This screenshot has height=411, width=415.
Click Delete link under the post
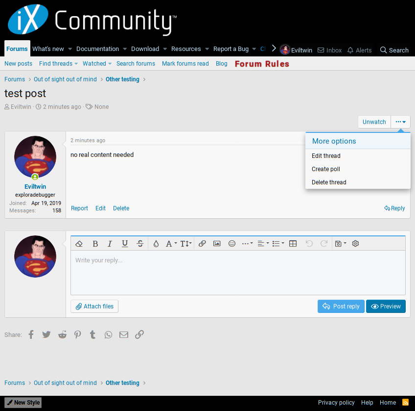coord(121,208)
